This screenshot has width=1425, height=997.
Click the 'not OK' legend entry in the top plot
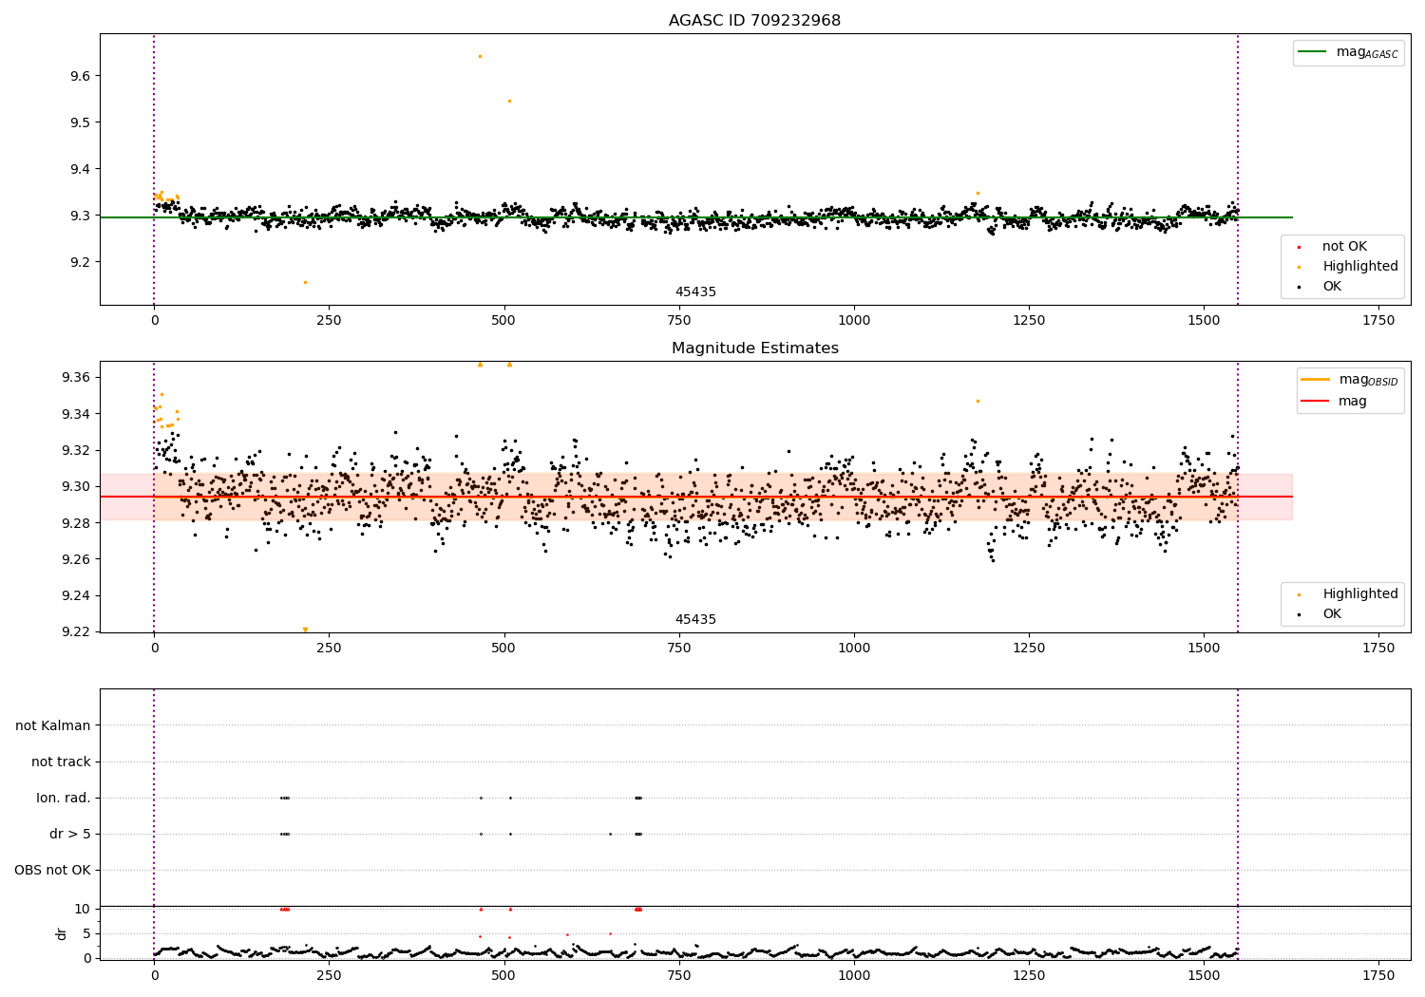tap(1344, 247)
